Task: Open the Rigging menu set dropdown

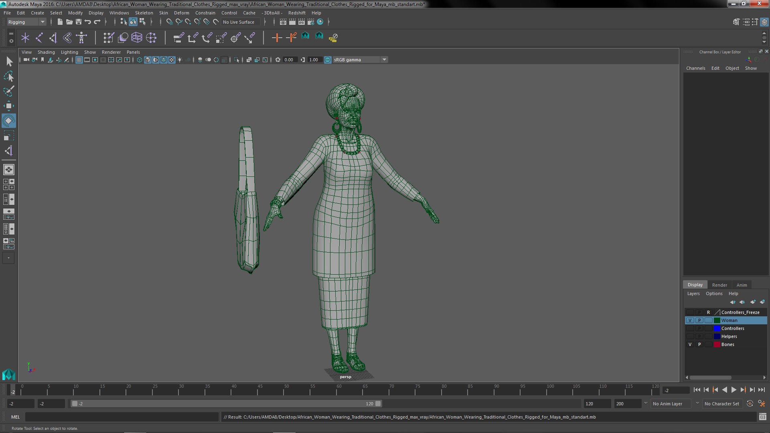Action: click(26, 22)
